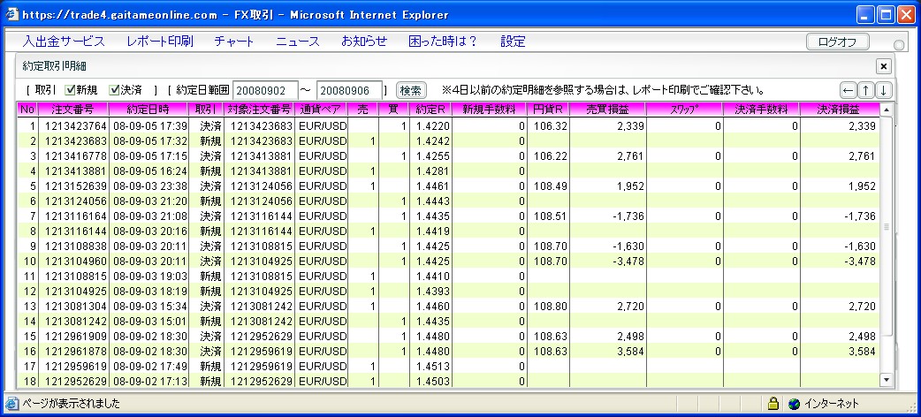Click status bar page icon
921x417 pixels.
click(11, 404)
